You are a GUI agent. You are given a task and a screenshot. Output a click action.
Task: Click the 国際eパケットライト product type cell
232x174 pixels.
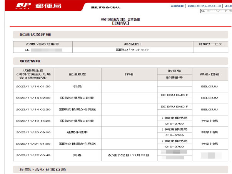(x=133, y=50)
